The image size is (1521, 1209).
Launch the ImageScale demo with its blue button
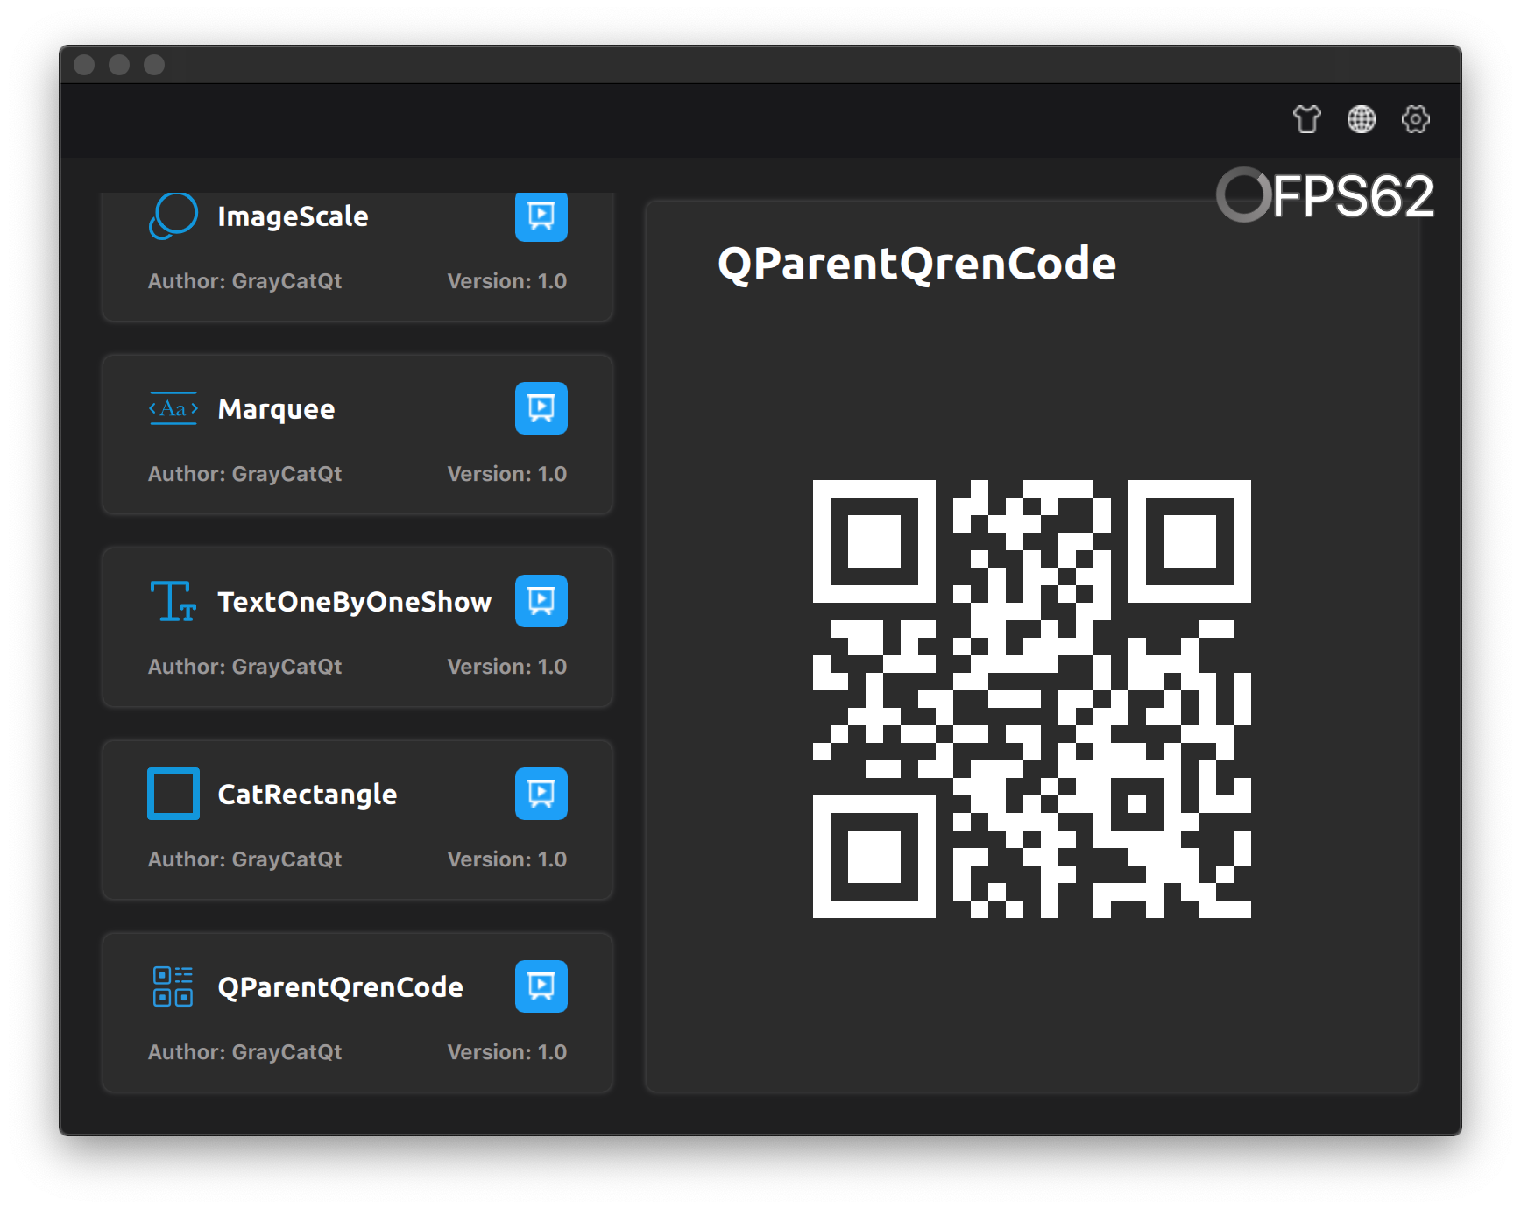pos(541,216)
